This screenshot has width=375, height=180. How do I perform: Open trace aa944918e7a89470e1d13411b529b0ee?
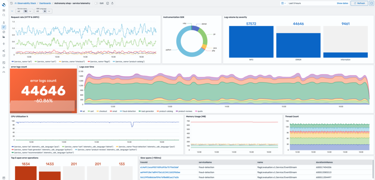point(160,172)
